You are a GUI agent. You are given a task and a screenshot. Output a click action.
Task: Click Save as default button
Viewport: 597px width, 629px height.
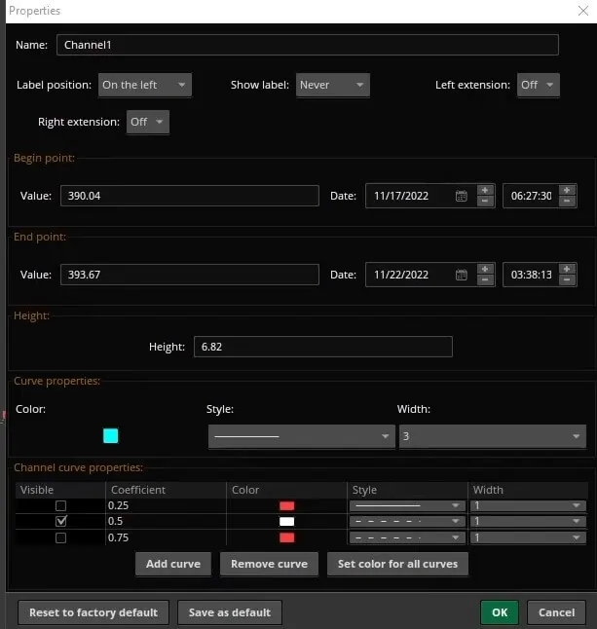230,612
